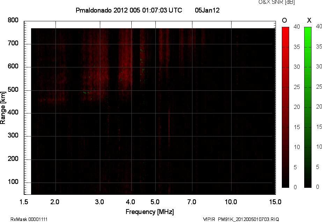Image resolution: width=322 pixels, height=222 pixels.
Task: Click the '300' range tick label
Action: [x=13, y=135]
